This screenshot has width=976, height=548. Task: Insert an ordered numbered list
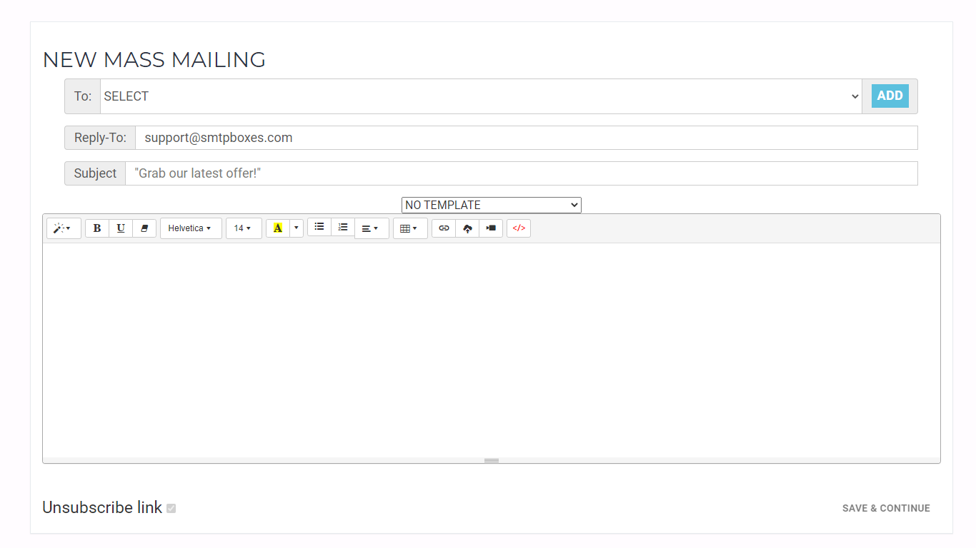coord(343,227)
